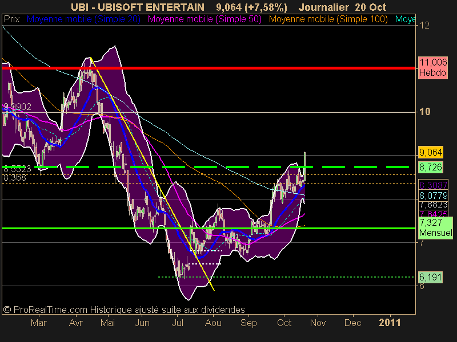This screenshot has width=457, height=342.
Task: Select 'Moyenne mobile (Simple 20)' legend
Action: (83, 19)
